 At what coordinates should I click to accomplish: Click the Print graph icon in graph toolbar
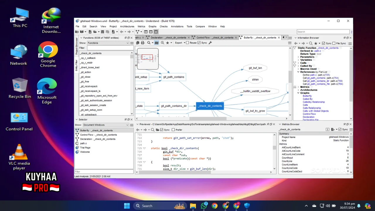tap(143, 43)
